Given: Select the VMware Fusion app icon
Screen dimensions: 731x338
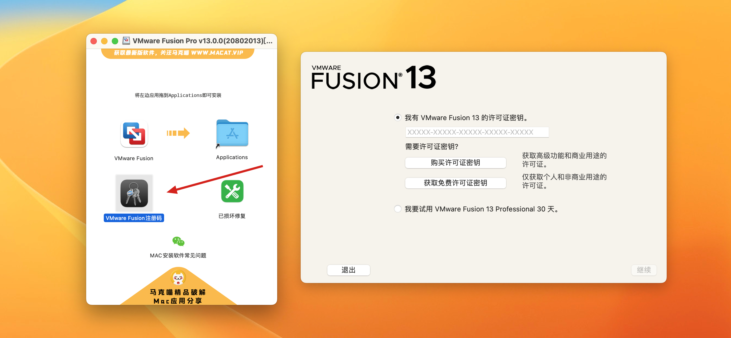Looking at the screenshot, I should 134,134.
